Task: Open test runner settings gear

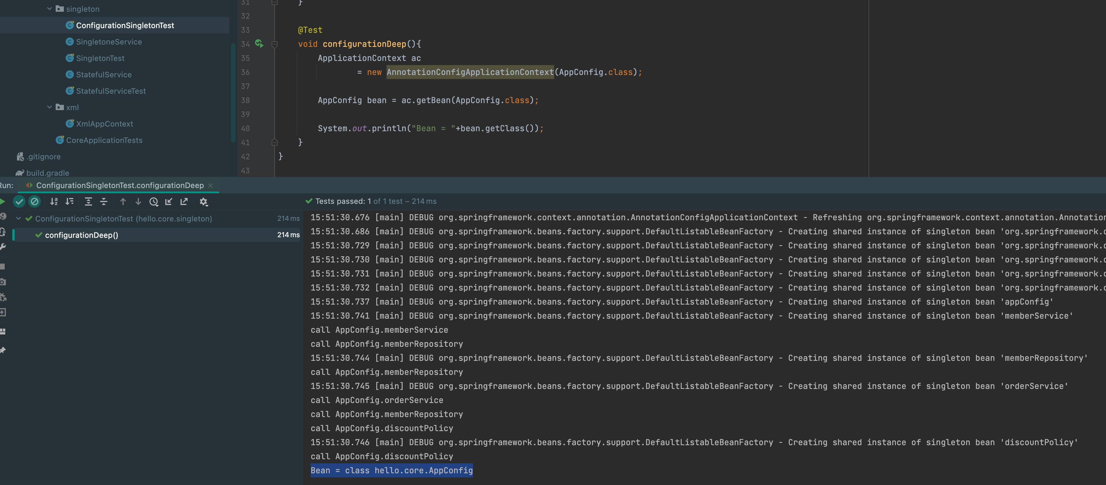Action: coord(203,201)
